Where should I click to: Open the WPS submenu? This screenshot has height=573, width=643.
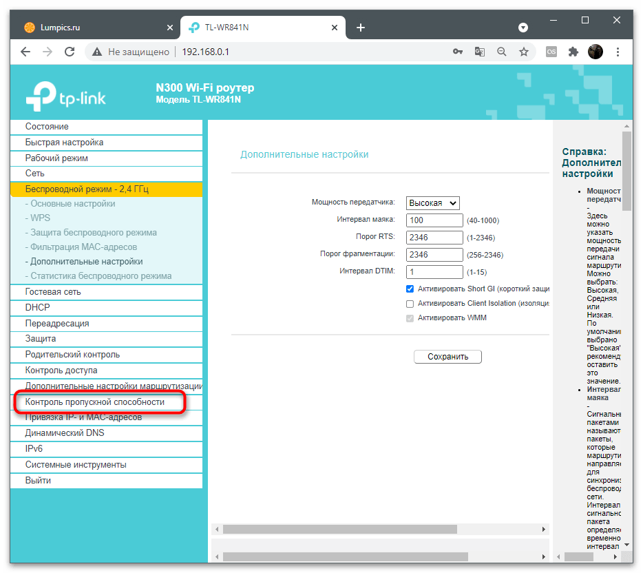coord(38,218)
